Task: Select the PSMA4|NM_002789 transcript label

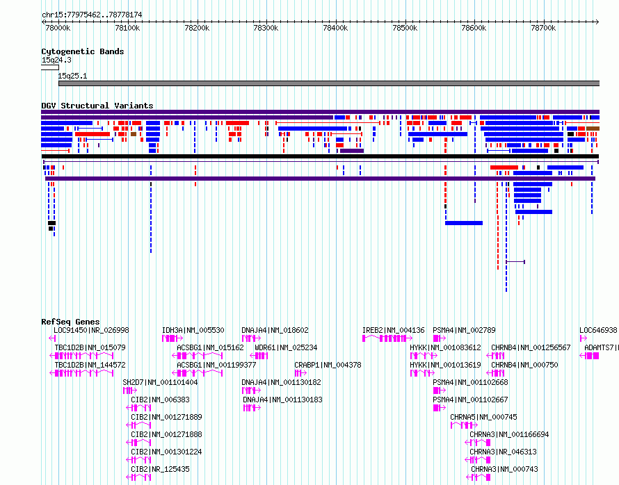Action: [465, 330]
